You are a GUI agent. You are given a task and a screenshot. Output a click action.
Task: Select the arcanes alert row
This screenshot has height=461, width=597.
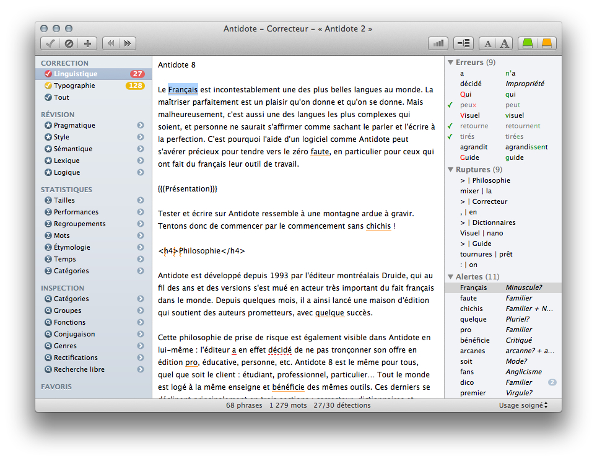pos(503,351)
